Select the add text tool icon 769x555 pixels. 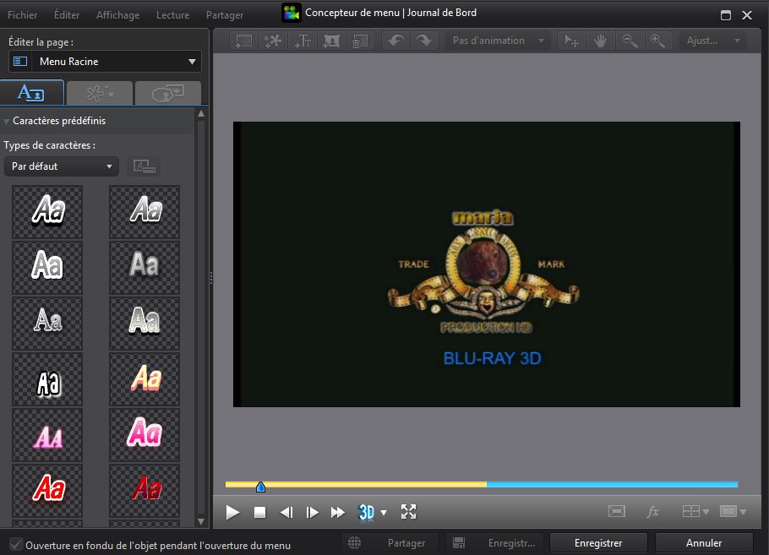click(303, 41)
